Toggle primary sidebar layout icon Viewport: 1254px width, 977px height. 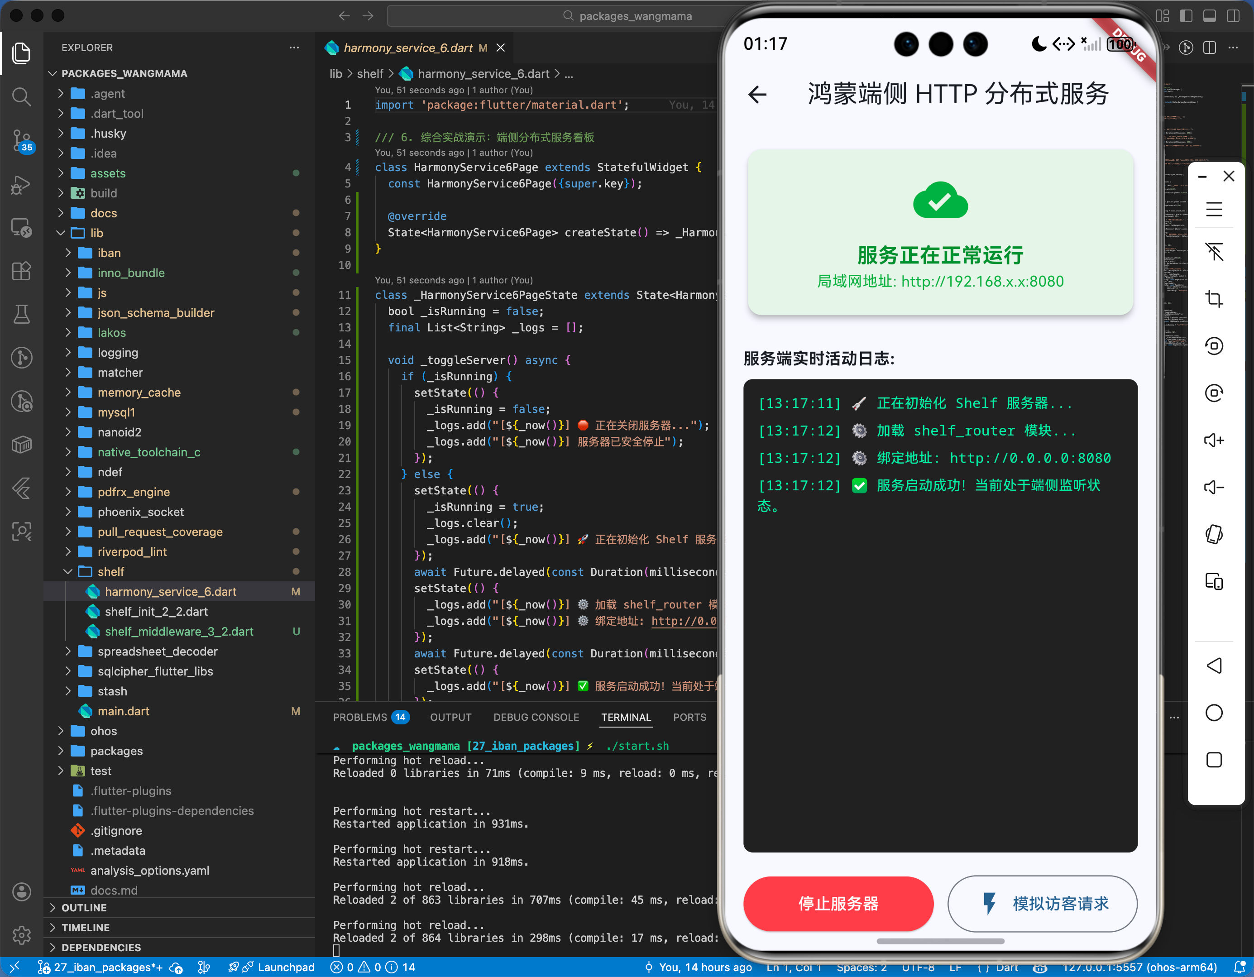coord(1186,16)
